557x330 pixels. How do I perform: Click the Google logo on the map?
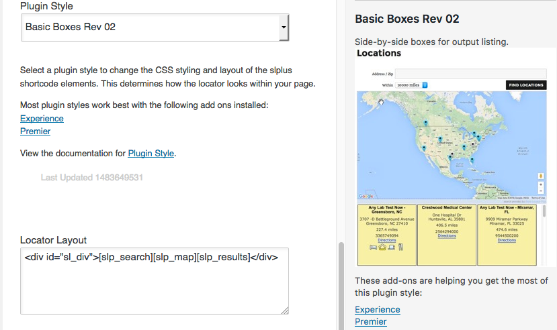[366, 197]
